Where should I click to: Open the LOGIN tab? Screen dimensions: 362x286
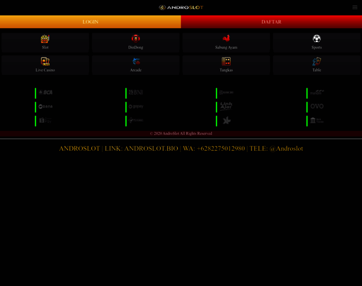click(90, 22)
